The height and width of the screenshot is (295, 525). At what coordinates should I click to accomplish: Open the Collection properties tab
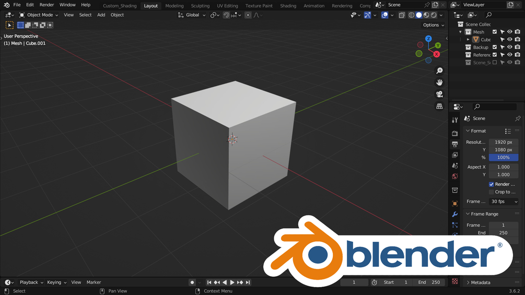(454, 190)
